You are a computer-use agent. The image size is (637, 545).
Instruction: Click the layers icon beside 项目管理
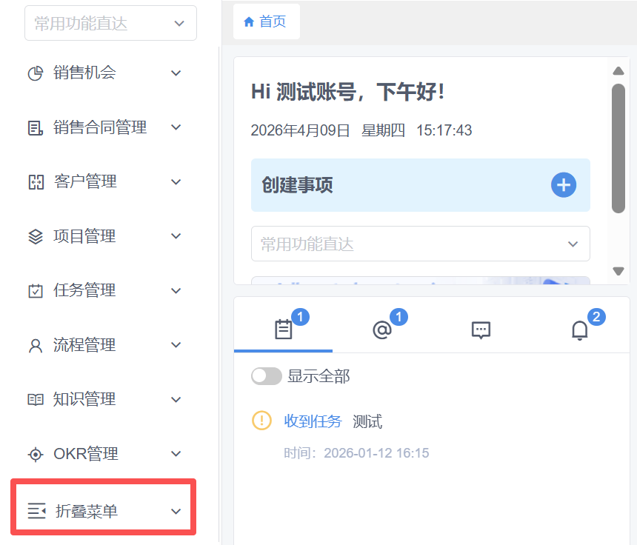click(x=36, y=237)
